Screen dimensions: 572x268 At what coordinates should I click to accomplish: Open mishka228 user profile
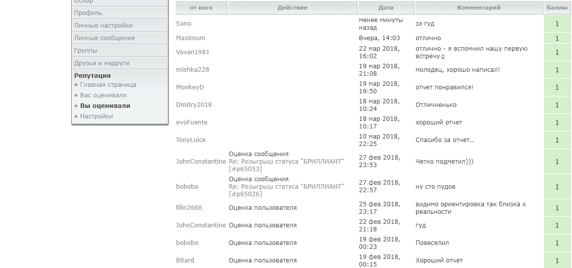[x=192, y=70]
